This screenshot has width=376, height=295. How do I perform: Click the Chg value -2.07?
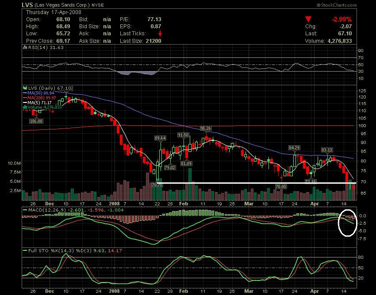[x=345, y=26]
